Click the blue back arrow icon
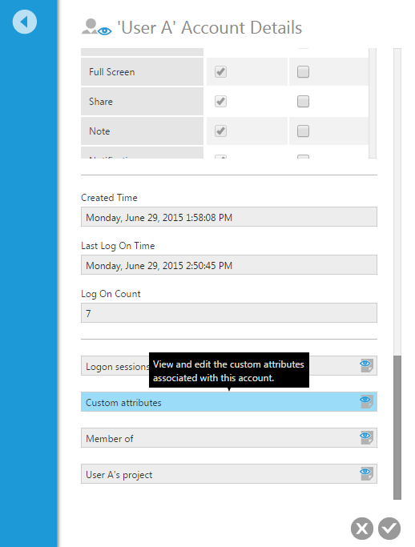Viewport: 415px width, 547px height. [24, 22]
